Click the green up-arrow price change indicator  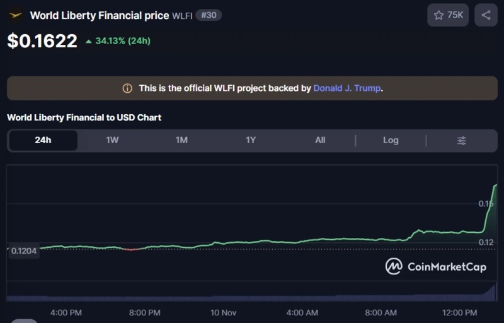[90, 41]
